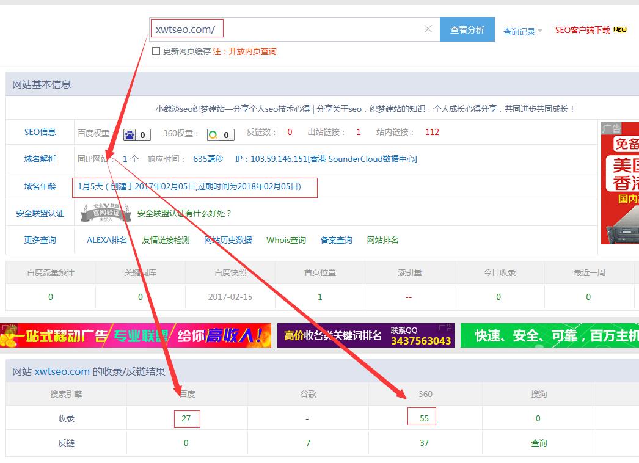Open the 更多查询 section
Screen dimensions: 639x463
tap(40, 240)
